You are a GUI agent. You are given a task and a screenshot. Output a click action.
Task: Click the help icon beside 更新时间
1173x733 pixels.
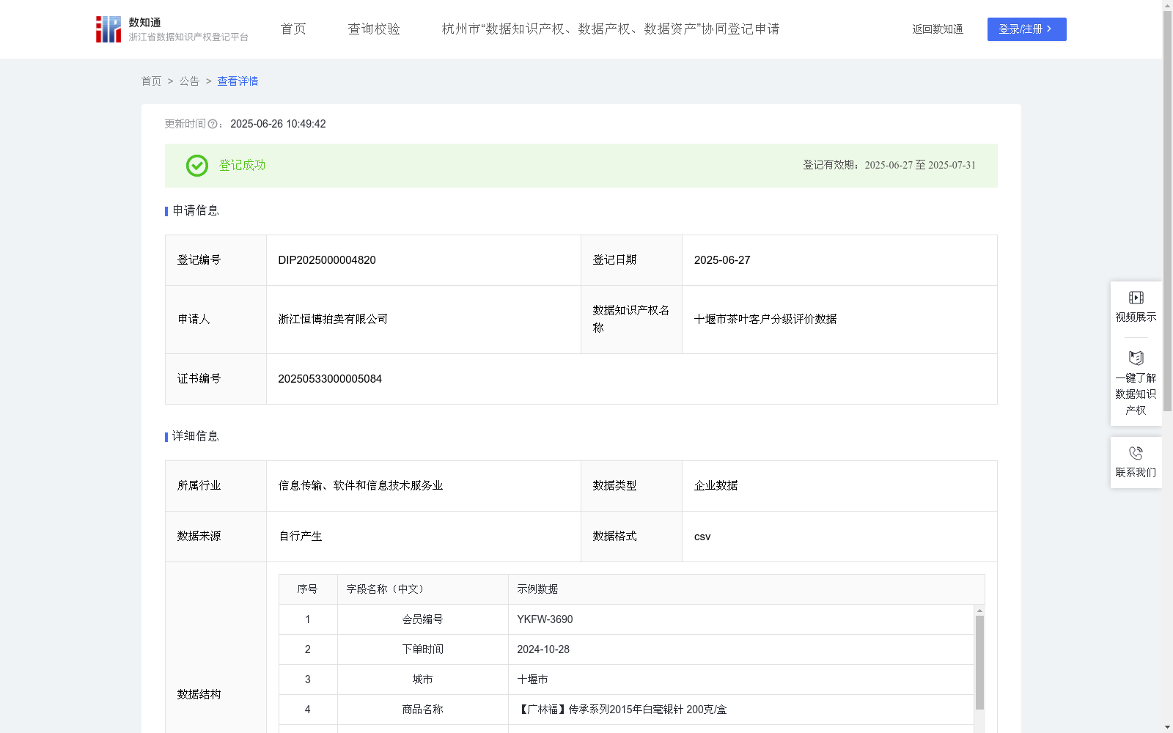pyautogui.click(x=213, y=125)
